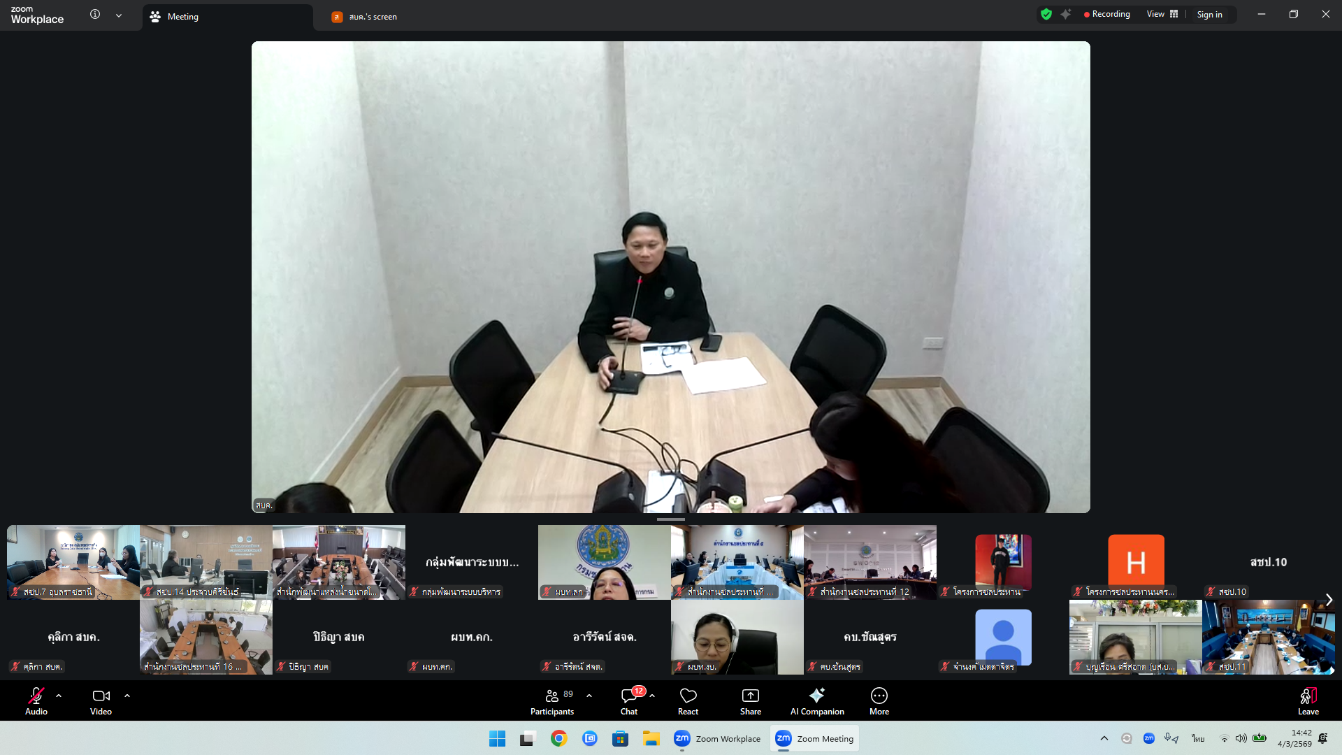Open the More options menu
The image size is (1342, 755).
click(879, 701)
